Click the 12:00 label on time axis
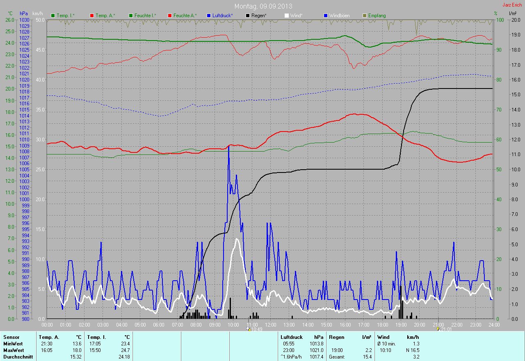 (x=271, y=325)
